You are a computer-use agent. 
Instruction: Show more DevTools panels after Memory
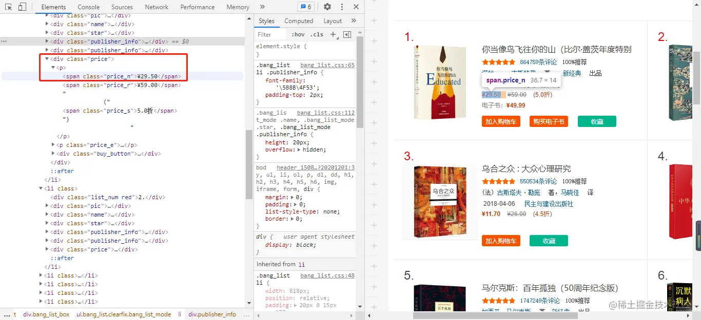(x=262, y=7)
